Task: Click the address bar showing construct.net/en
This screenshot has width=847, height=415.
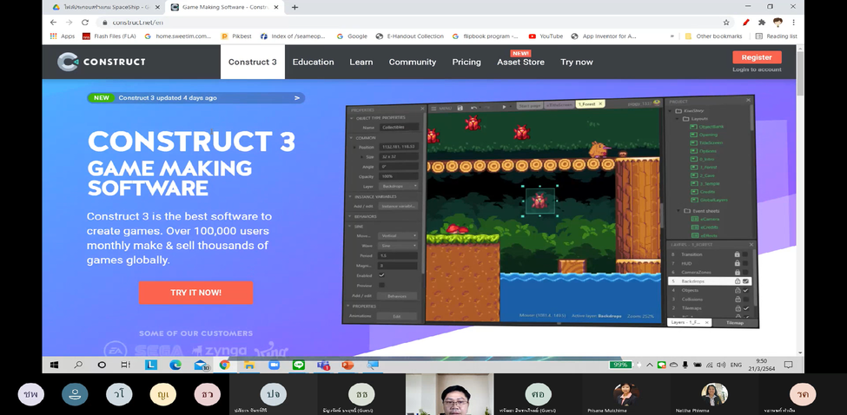Action: (x=411, y=23)
